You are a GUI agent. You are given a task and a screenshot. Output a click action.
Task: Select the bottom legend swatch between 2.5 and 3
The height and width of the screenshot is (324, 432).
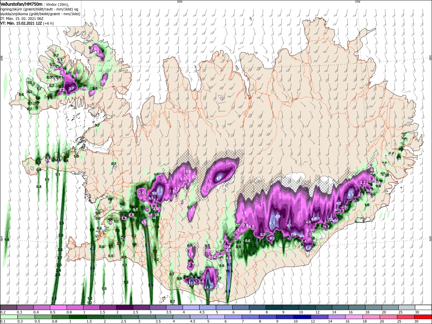tap(130, 317)
